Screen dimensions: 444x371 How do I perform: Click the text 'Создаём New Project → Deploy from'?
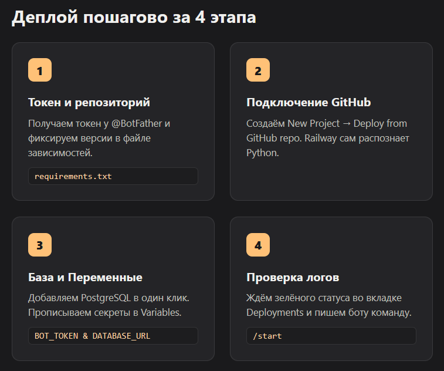pos(327,124)
